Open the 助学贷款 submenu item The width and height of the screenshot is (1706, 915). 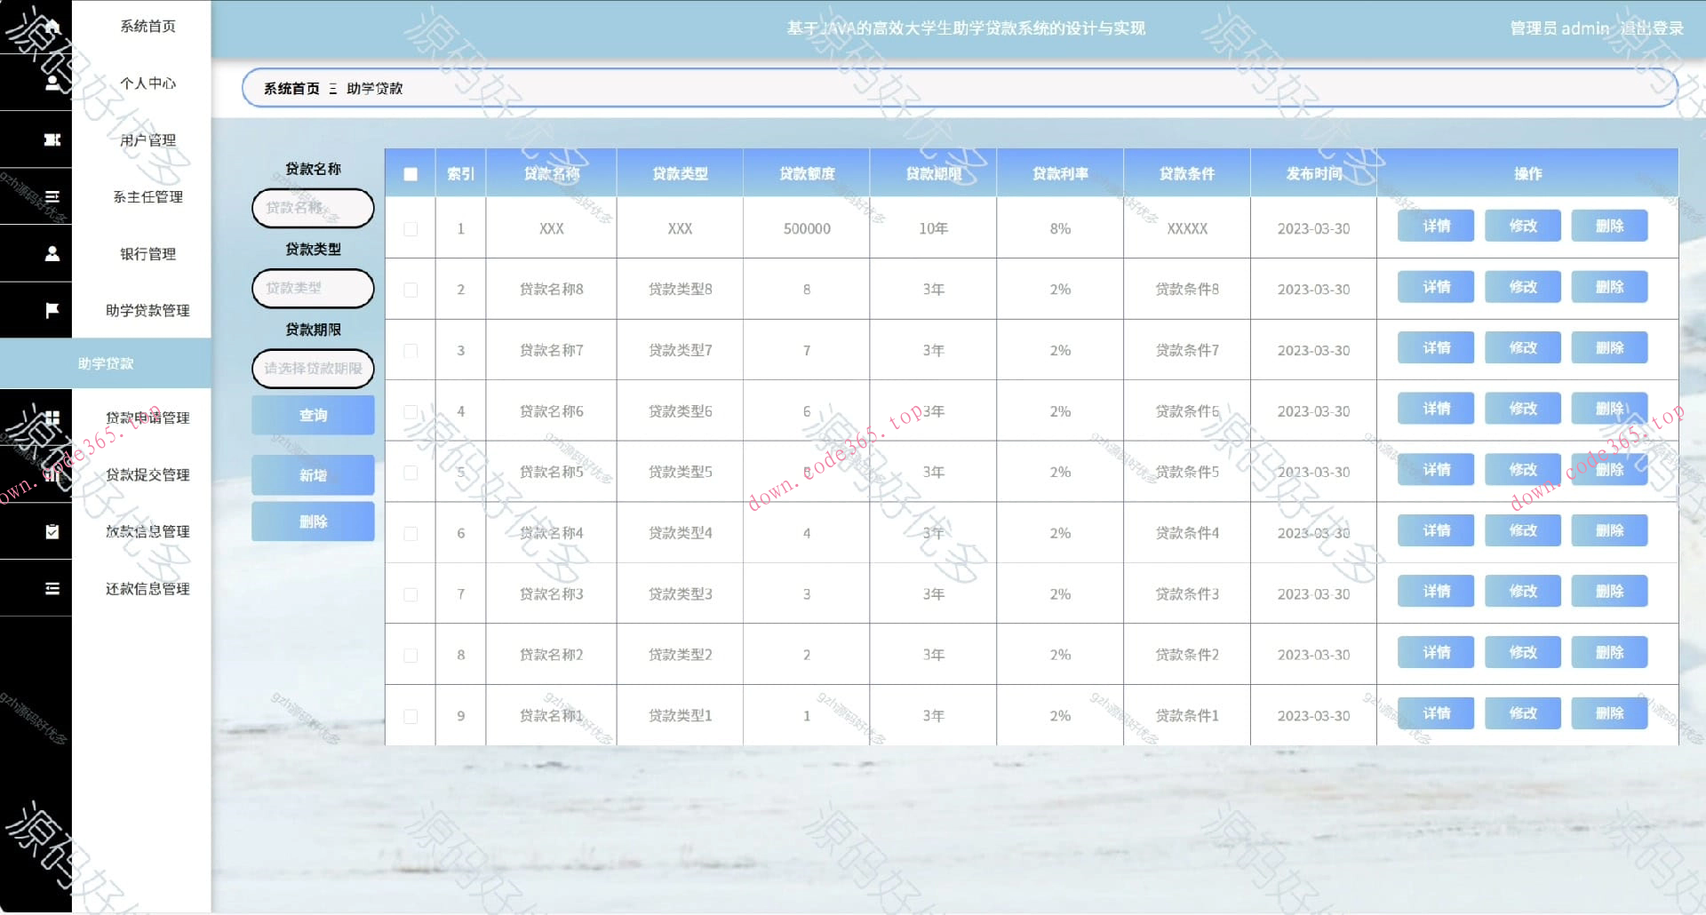pyautogui.click(x=106, y=363)
